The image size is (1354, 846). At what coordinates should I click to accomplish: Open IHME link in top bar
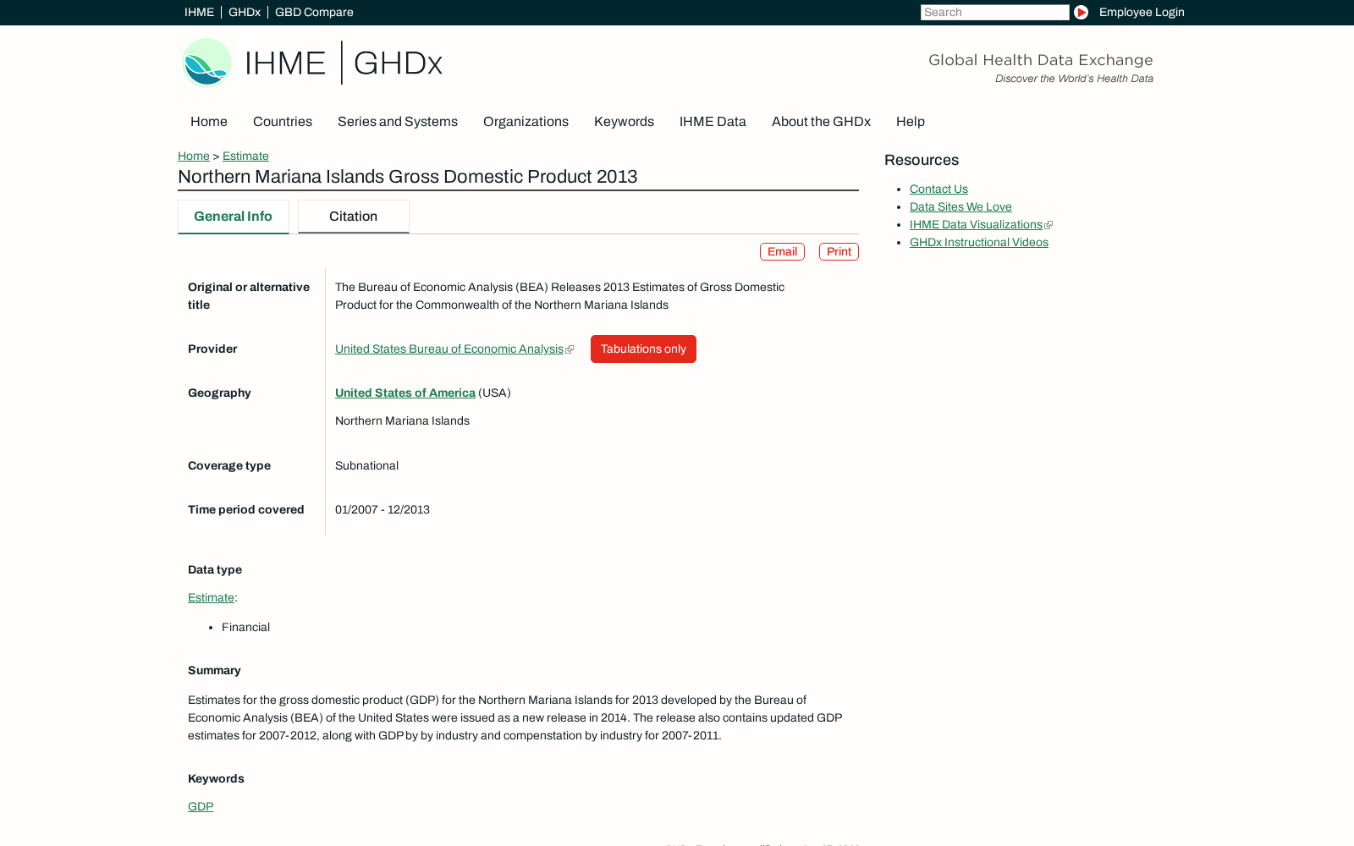click(199, 12)
